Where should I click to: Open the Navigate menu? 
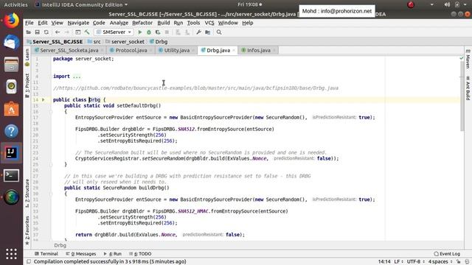(78, 23)
